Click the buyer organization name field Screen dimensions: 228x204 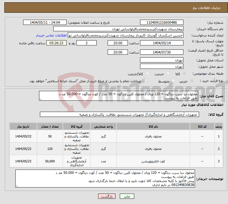click(118, 29)
